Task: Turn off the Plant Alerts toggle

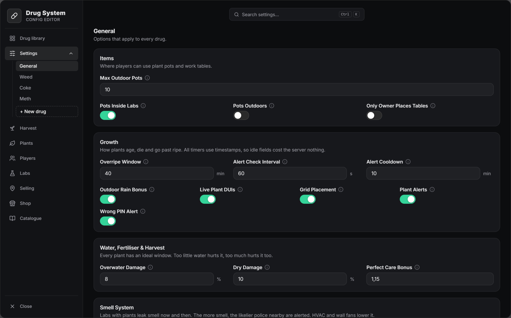Action: pos(408,199)
